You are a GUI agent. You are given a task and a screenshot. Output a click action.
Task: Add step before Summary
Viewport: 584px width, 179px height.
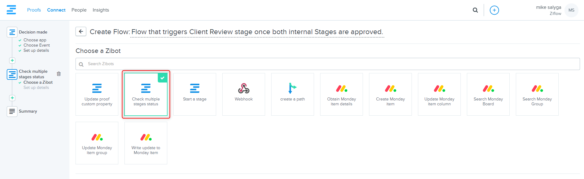click(x=12, y=98)
